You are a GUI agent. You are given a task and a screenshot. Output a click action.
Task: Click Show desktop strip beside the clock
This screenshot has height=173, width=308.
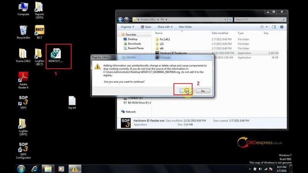coord(291,169)
